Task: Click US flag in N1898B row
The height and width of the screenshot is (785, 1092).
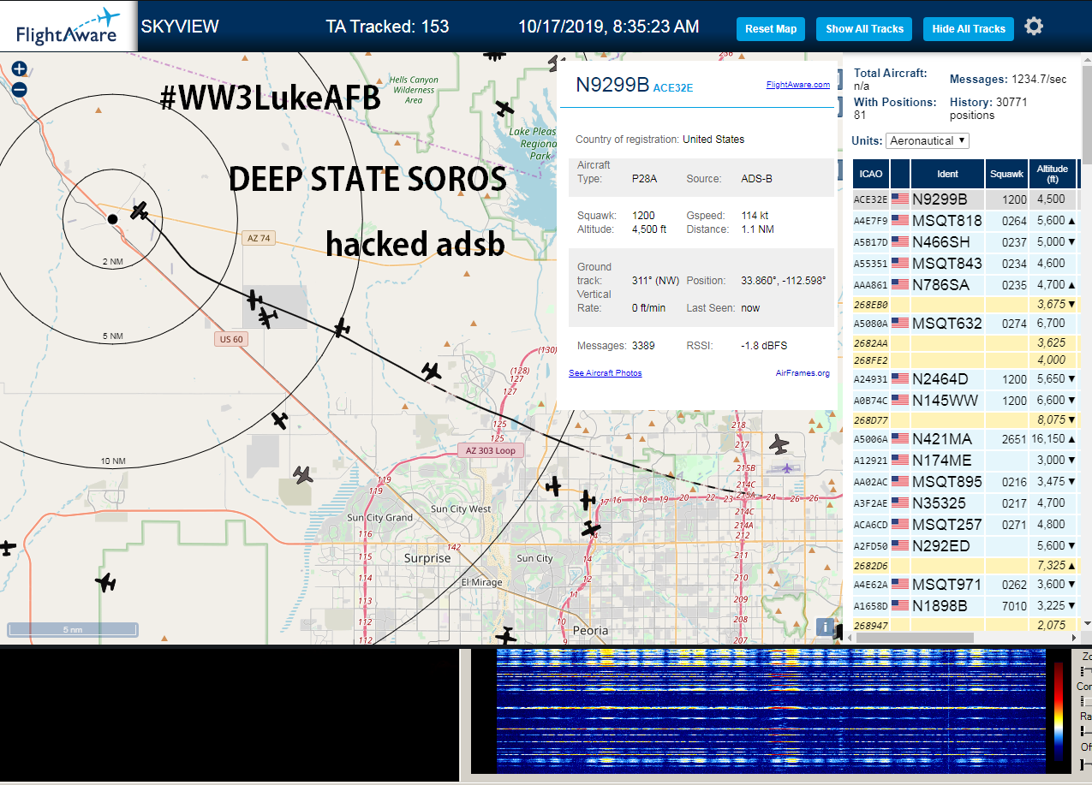Action: [900, 606]
